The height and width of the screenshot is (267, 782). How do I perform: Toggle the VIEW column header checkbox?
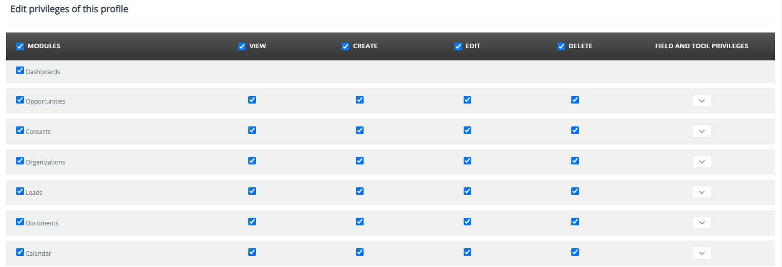click(242, 46)
